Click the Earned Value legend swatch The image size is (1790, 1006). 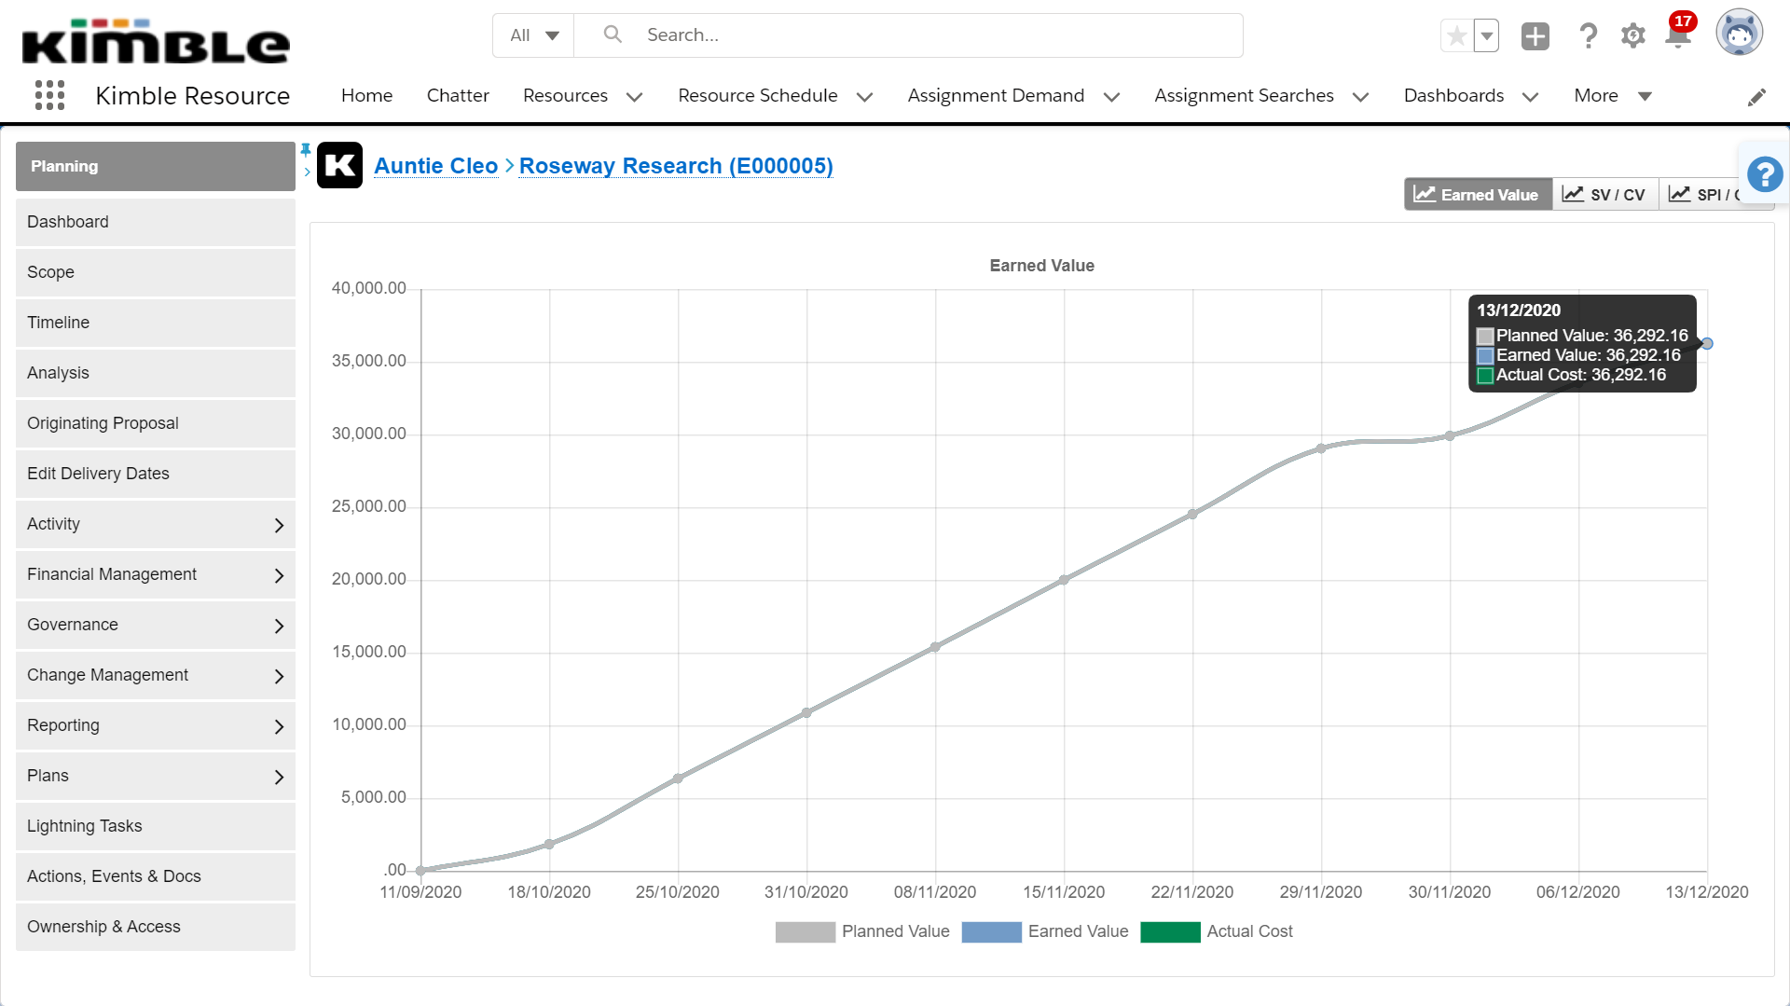[x=991, y=930]
